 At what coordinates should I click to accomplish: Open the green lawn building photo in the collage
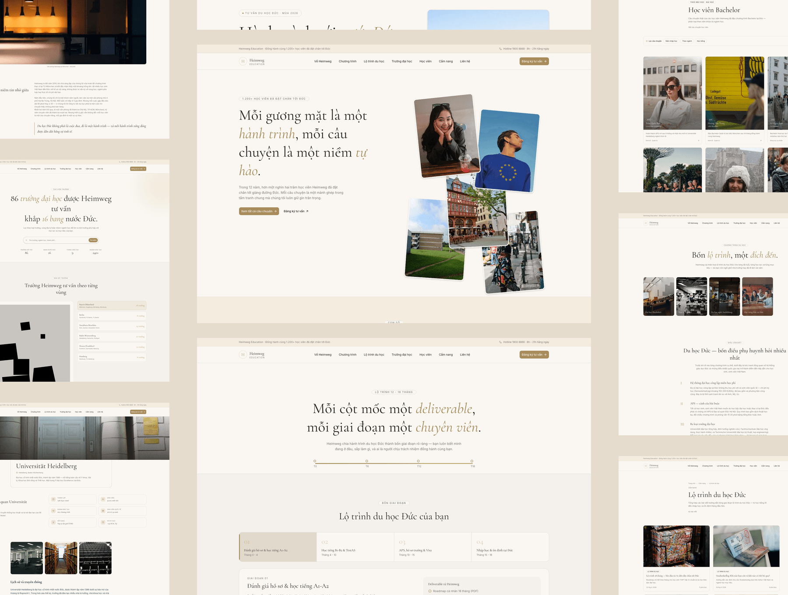point(434,239)
